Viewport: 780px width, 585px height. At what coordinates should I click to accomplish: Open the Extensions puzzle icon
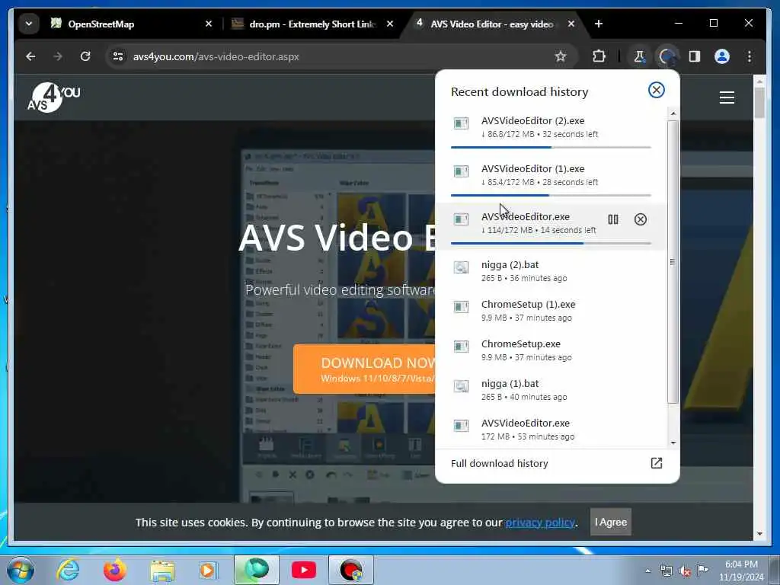click(599, 56)
